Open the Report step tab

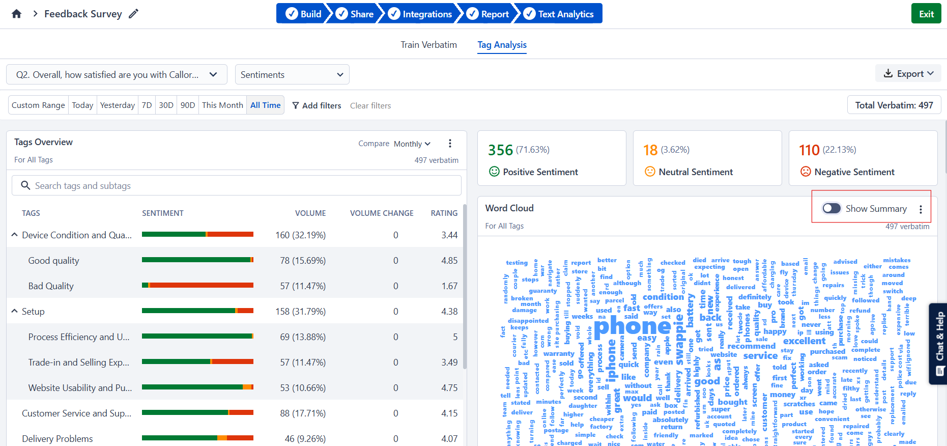488,14
